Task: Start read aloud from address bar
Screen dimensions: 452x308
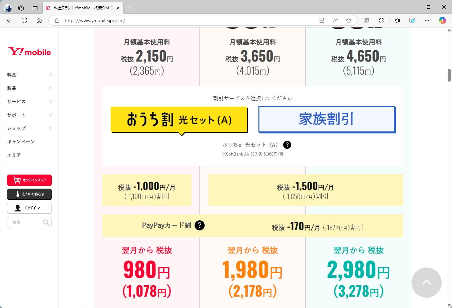Action: click(335, 20)
